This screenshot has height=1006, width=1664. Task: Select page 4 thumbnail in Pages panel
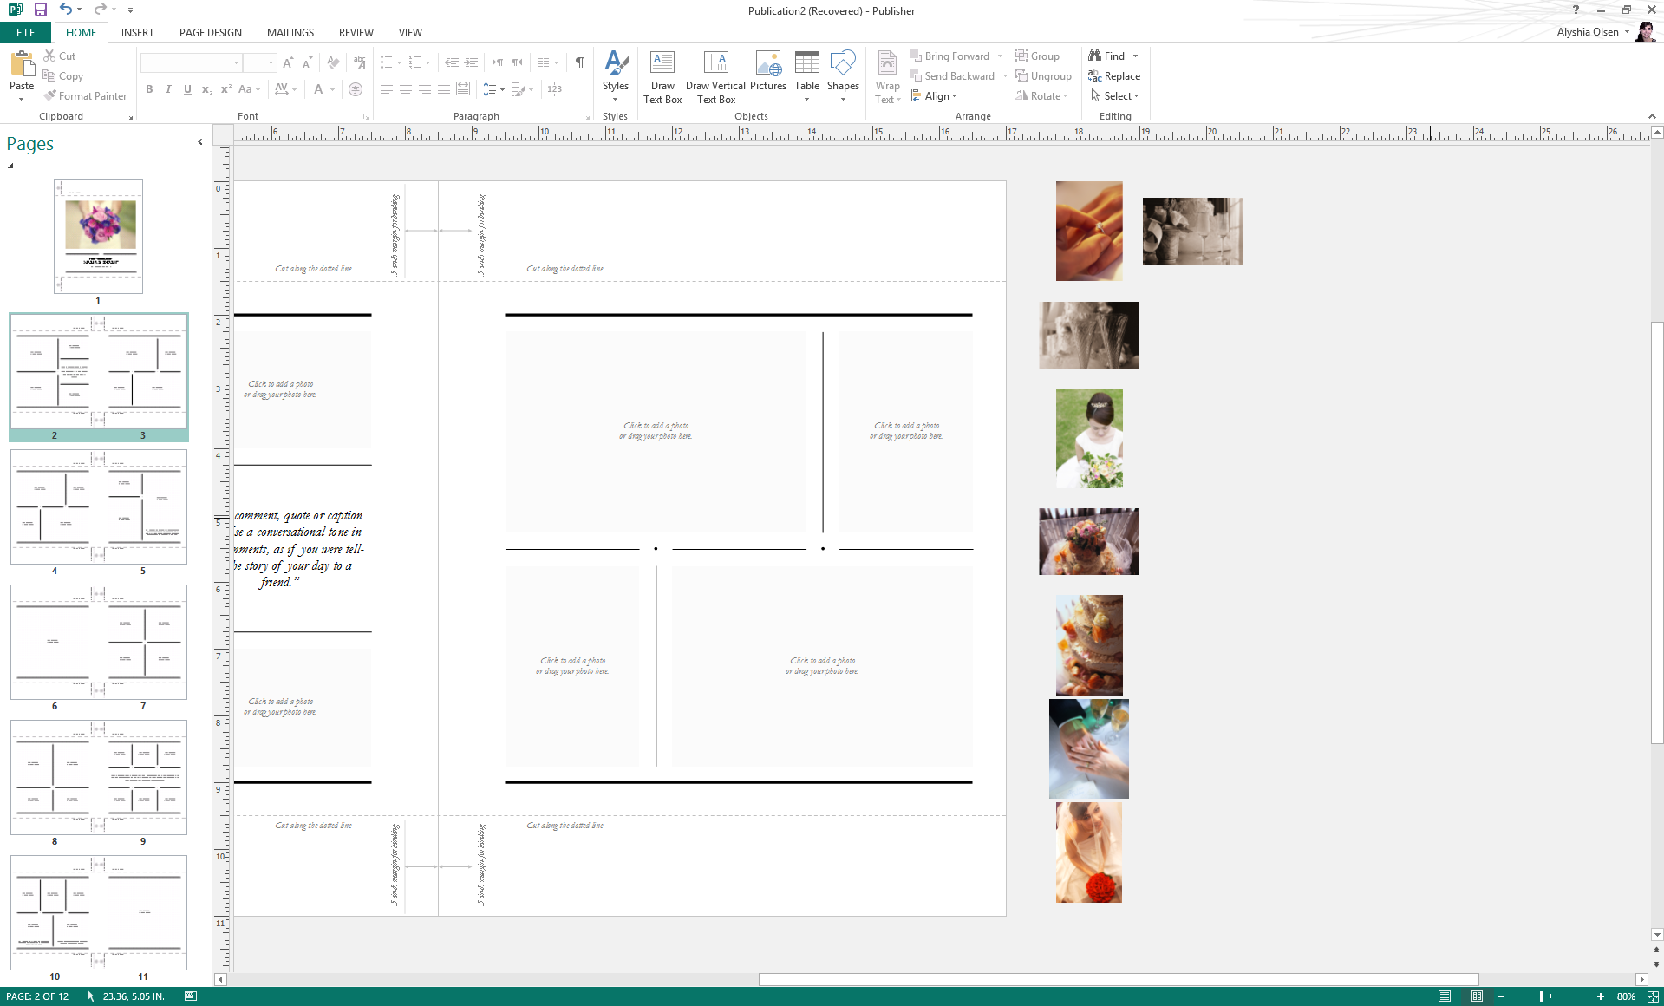click(x=54, y=507)
